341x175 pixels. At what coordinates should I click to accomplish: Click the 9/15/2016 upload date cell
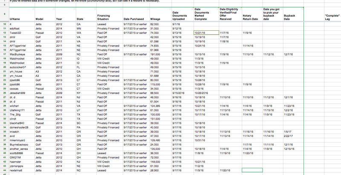[x=182, y=93]
